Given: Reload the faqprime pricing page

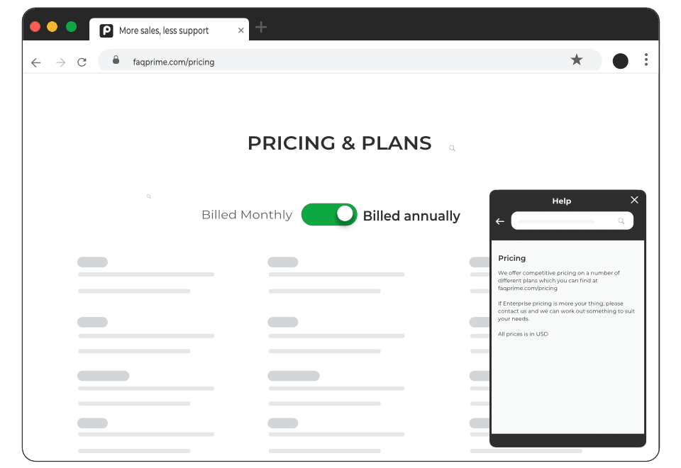Looking at the screenshot, I should (x=82, y=62).
